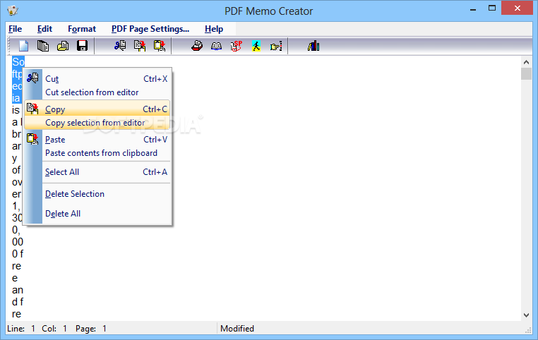Click the scrollbar down arrow
Screen dimensions: 538x340
(x=526, y=315)
